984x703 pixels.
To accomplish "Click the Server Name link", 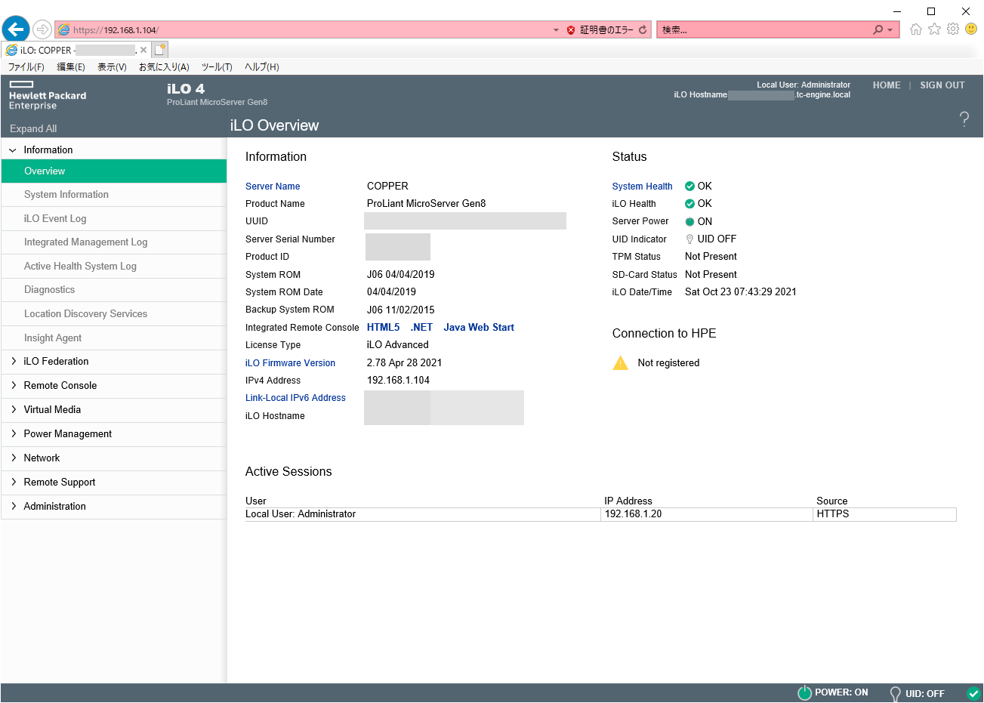I will coord(273,187).
